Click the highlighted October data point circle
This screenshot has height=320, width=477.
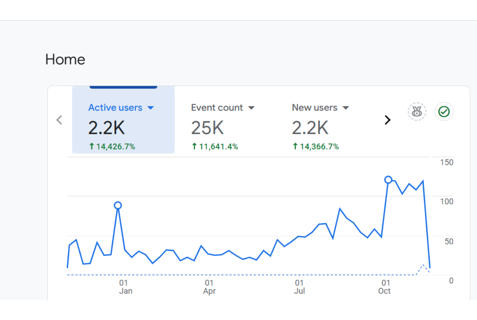click(x=388, y=180)
